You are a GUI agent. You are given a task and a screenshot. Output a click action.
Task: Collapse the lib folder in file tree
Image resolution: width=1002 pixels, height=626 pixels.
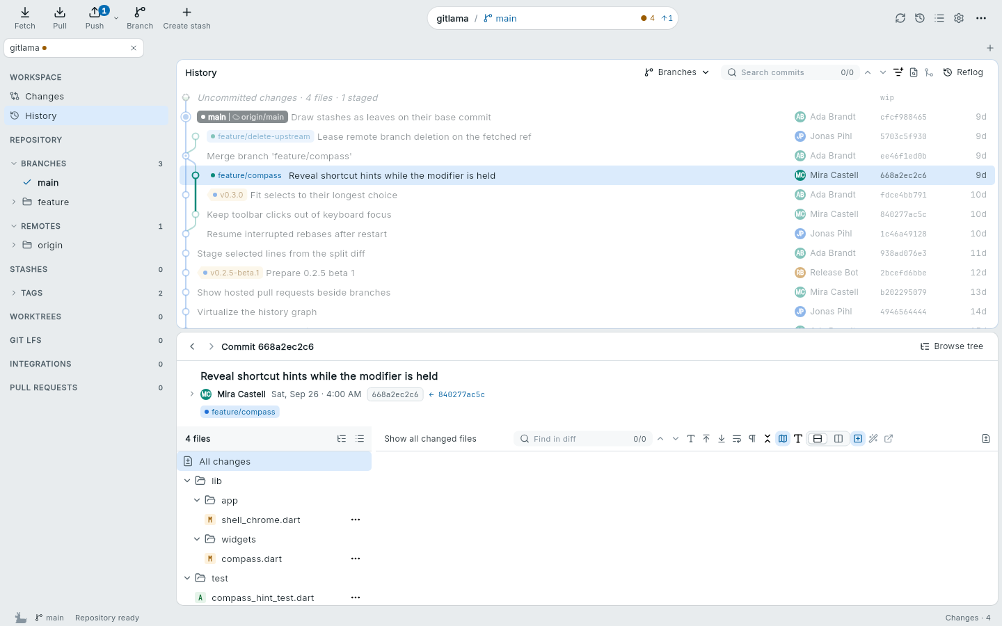pos(187,481)
